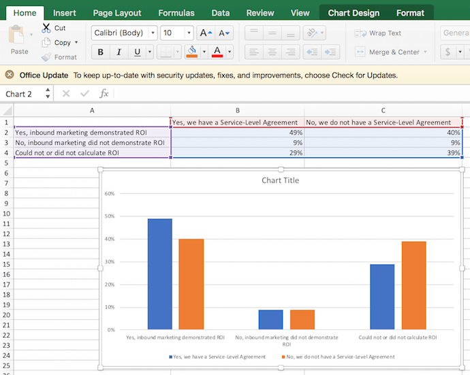The height and width of the screenshot is (375, 470).
Task: Decrease font size with the smaller A icon
Action: click(x=223, y=33)
